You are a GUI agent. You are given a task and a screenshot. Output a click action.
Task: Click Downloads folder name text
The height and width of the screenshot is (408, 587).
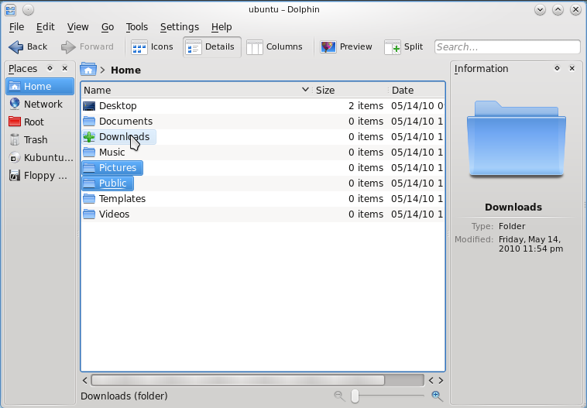tap(124, 137)
